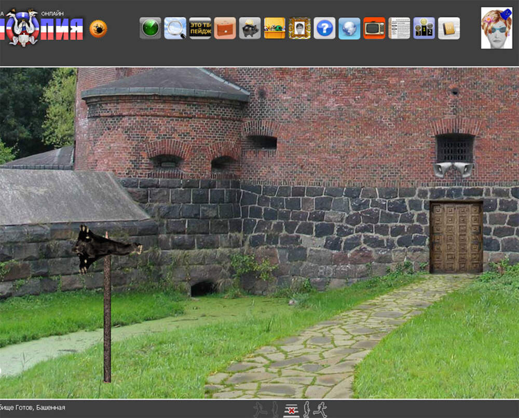
Task: Open the green radar icon
Action: (x=150, y=28)
